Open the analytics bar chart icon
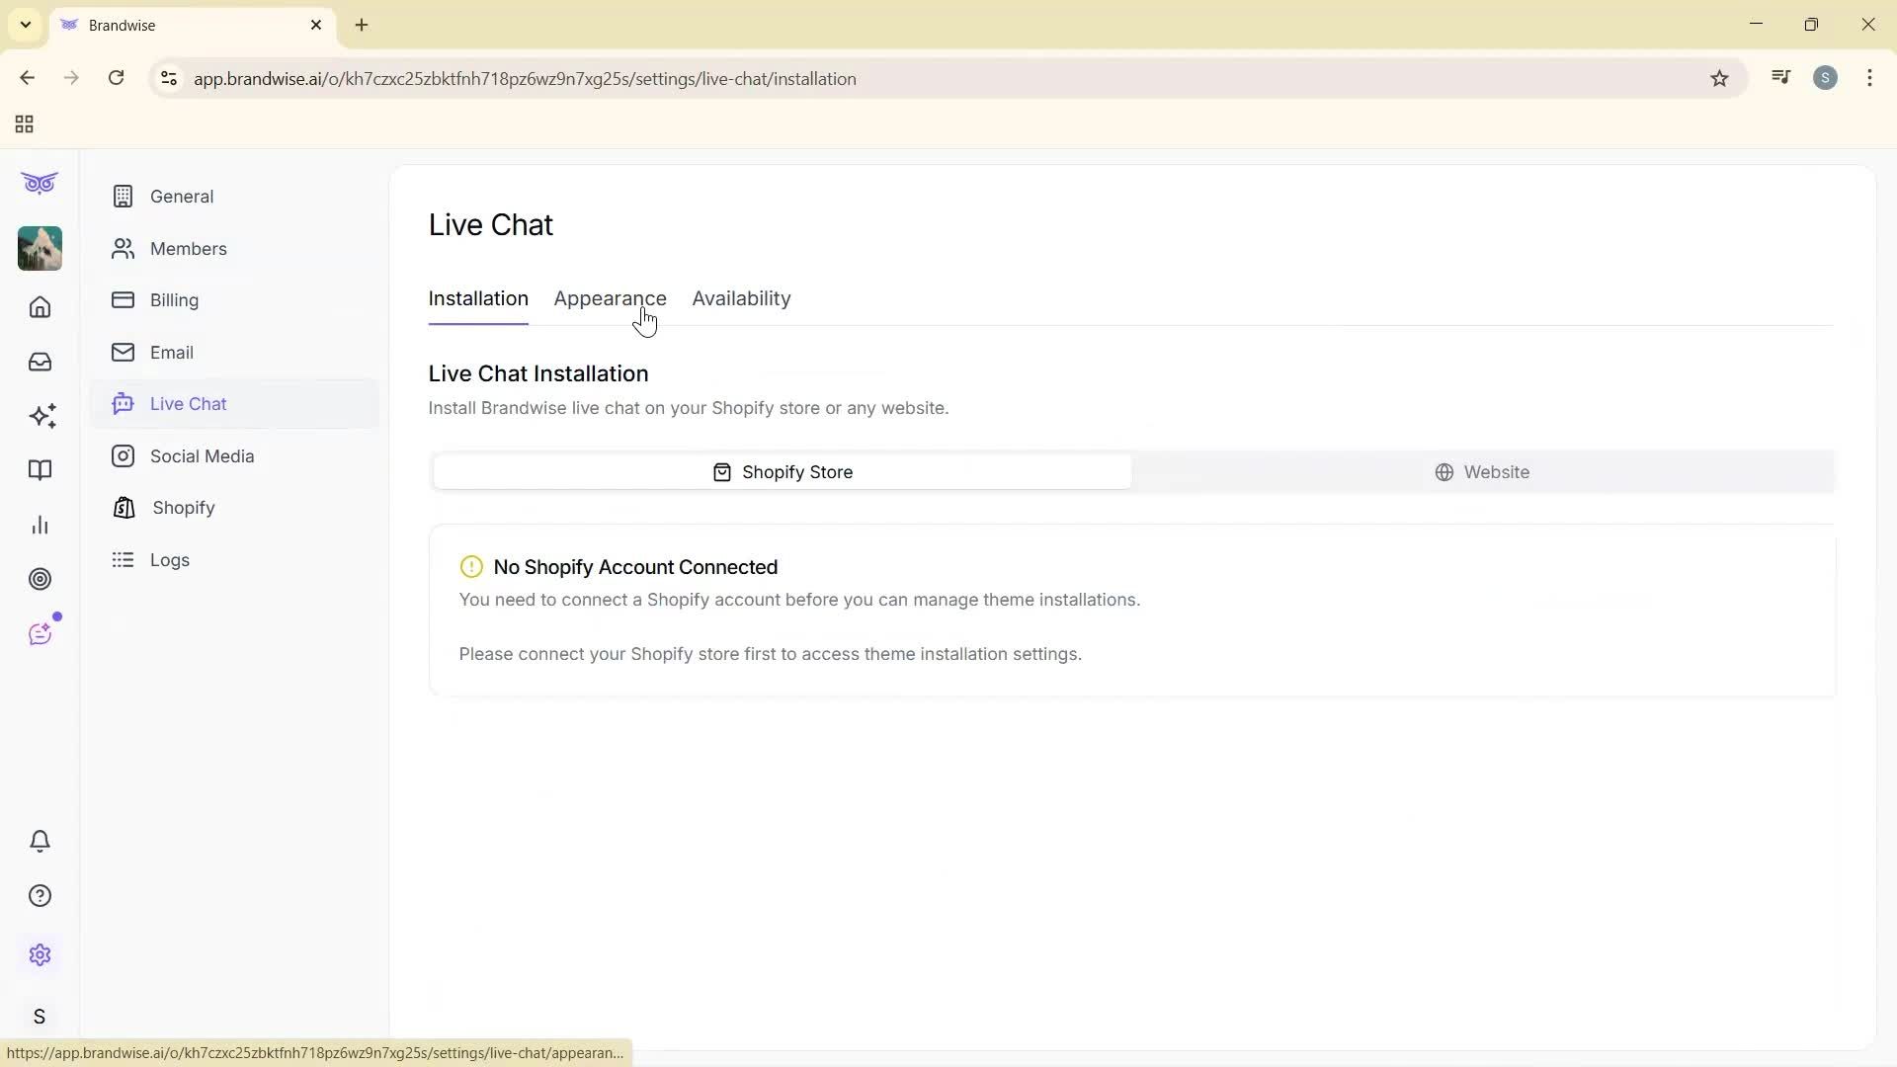 pos(40,525)
